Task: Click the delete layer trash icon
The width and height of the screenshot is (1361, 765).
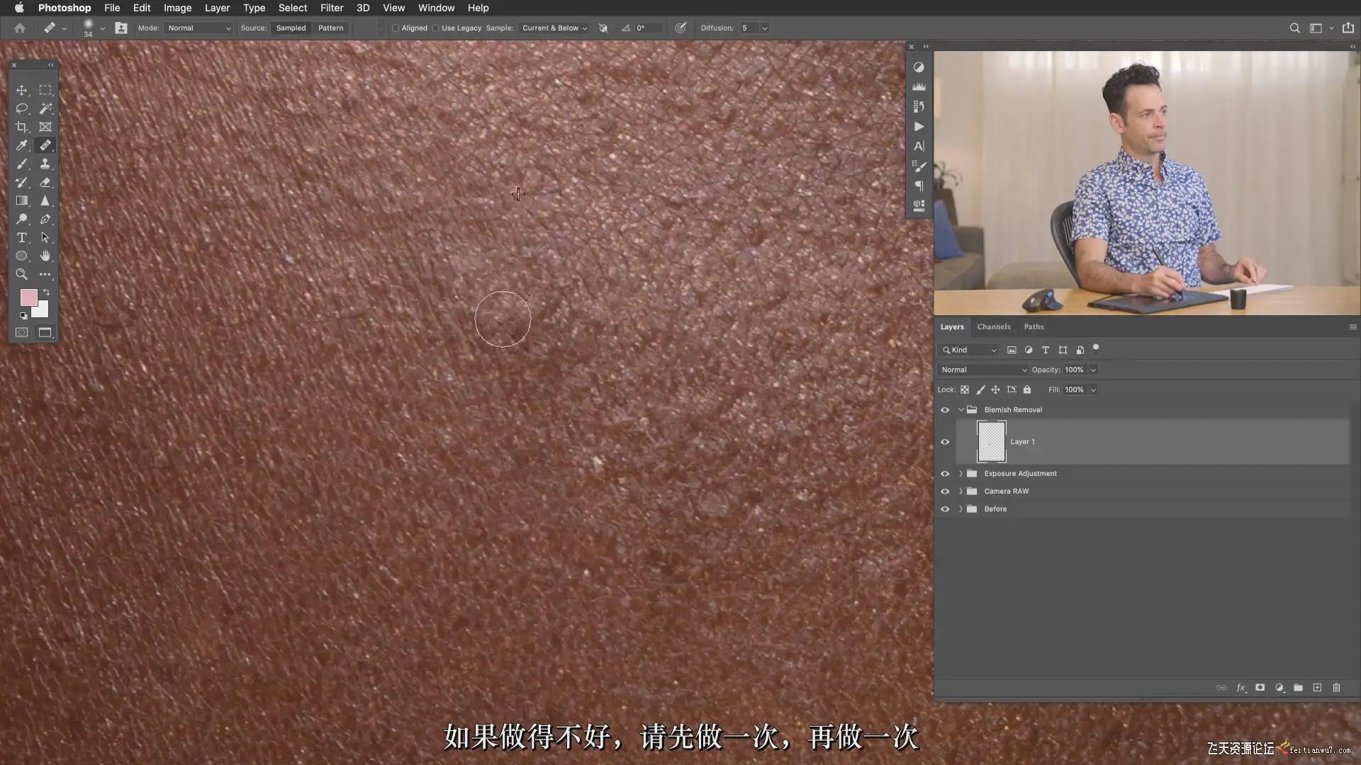Action: [1336, 688]
